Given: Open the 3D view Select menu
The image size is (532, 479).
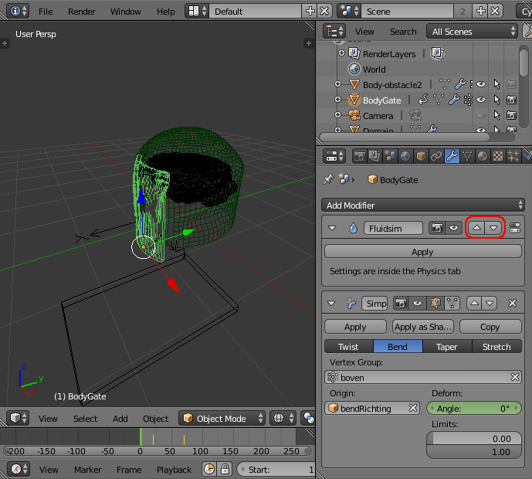Looking at the screenshot, I should (85, 419).
